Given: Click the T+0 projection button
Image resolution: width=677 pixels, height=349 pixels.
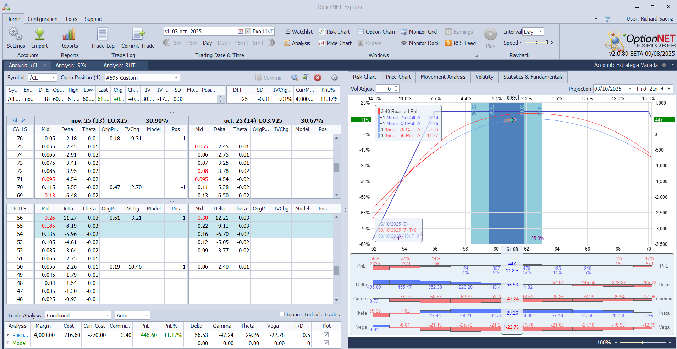Looking at the screenshot, I should point(641,89).
